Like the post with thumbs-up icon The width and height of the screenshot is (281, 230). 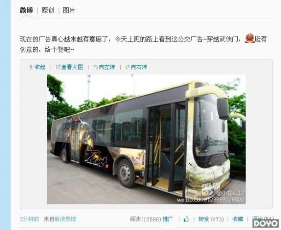tap(187, 219)
